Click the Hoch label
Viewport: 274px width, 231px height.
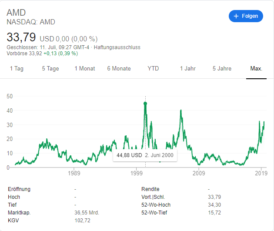tap(14, 197)
